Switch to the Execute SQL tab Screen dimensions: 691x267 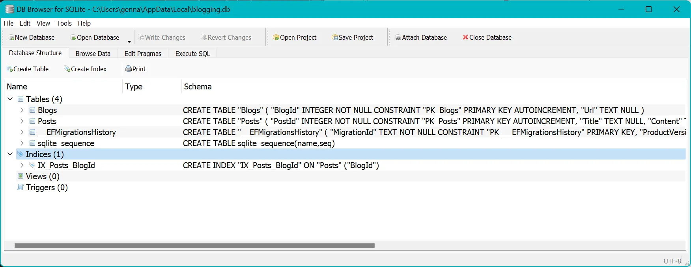192,54
